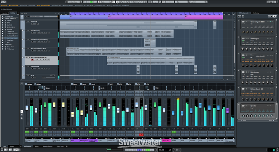
Task: Open the Sampler Control tab
Action: pos(48,146)
